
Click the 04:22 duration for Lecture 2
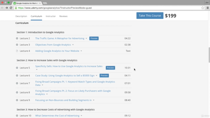pos(127,38)
